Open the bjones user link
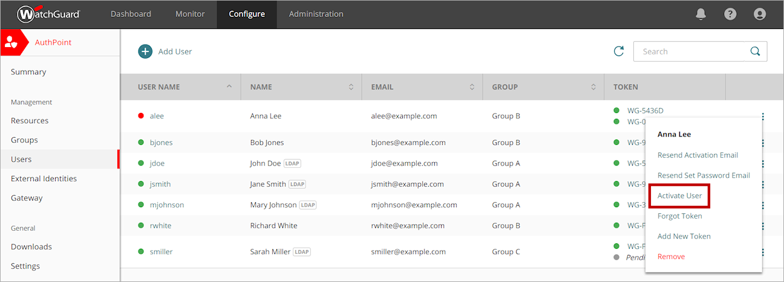This screenshot has width=784, height=282. pyautogui.click(x=161, y=143)
